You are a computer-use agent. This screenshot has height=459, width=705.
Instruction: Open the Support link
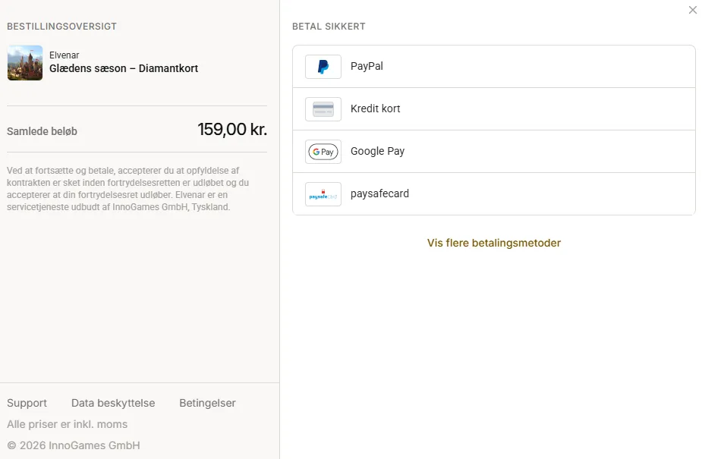pos(27,403)
